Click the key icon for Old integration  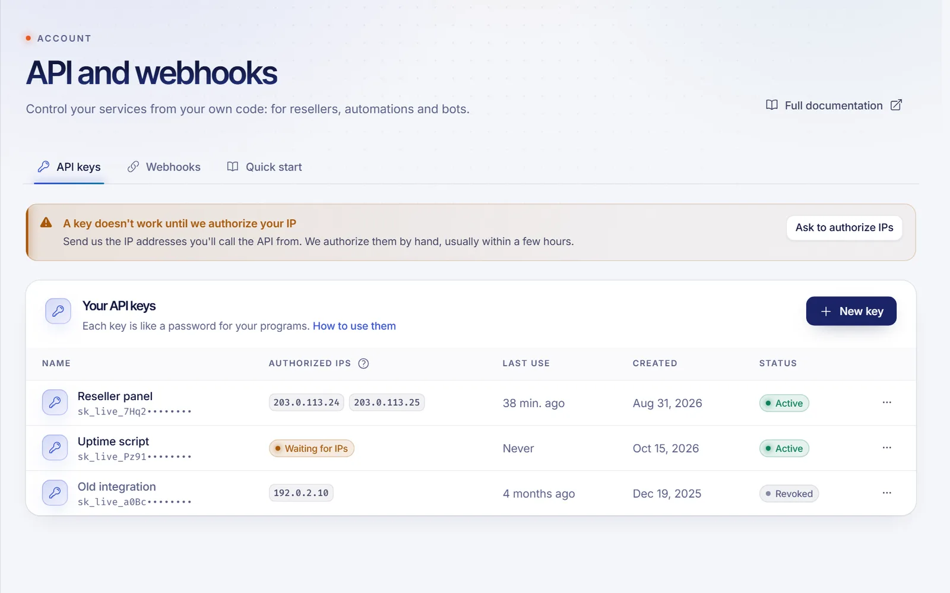55,493
